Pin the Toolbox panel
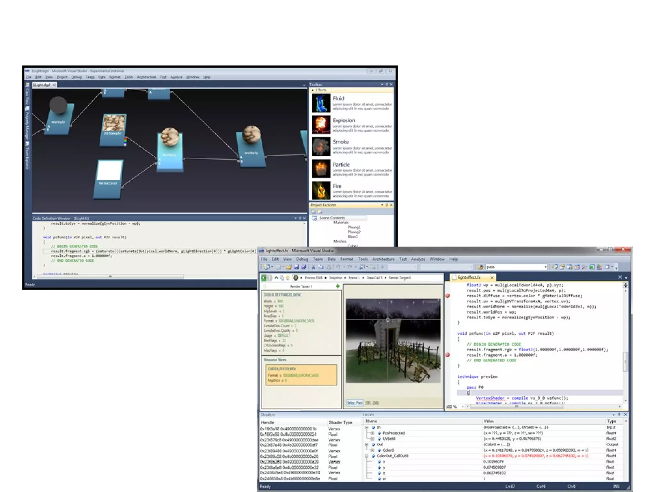656x492 pixels. pyautogui.click(x=387, y=84)
